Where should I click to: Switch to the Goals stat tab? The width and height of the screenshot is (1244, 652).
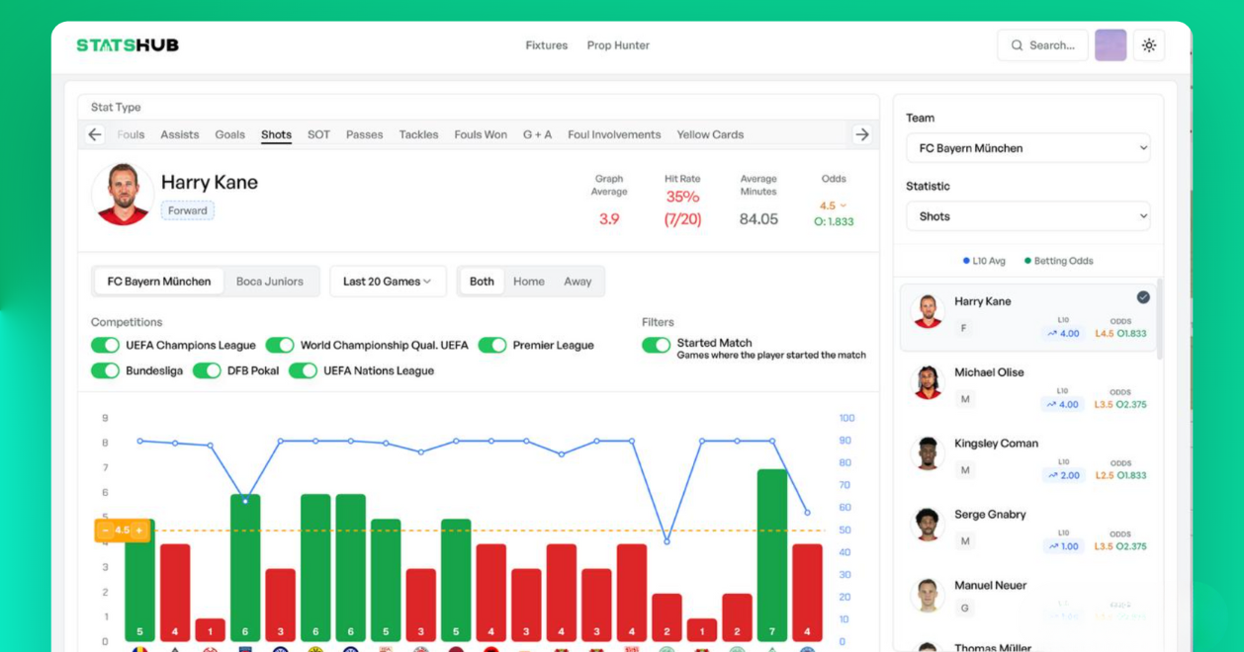229,134
